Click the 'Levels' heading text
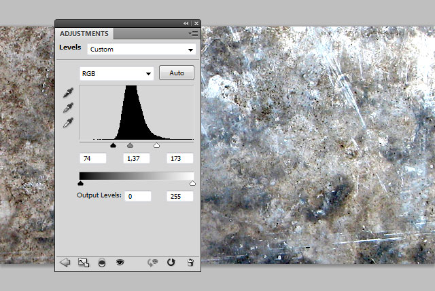The width and height of the screenshot is (435, 291). [70, 47]
